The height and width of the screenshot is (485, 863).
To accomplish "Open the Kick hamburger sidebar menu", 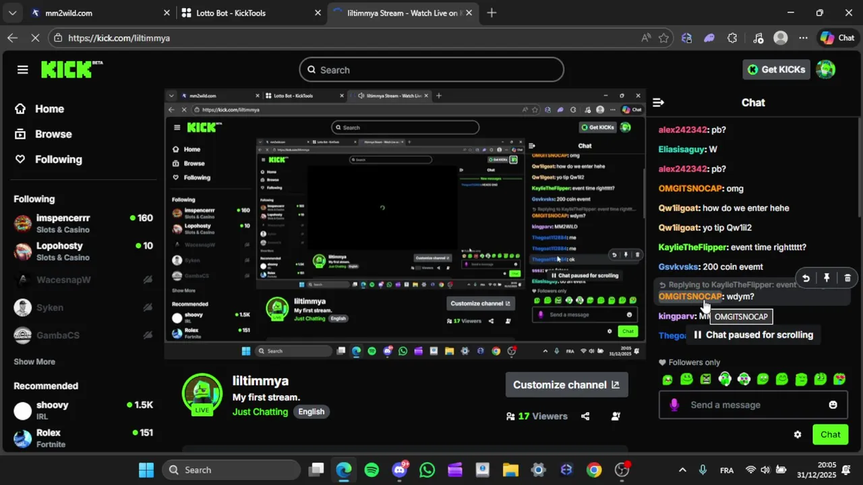I will pos(23,69).
